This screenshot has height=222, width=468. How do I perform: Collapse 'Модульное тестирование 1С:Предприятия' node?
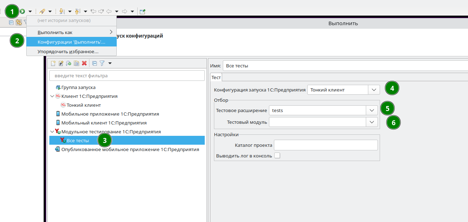point(52,132)
